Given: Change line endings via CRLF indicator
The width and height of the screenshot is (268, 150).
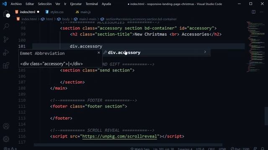Looking at the screenshot, I should click(211, 149).
